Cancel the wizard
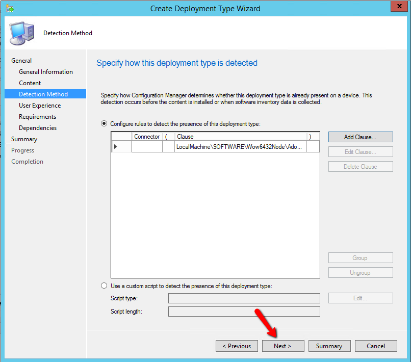 [376, 346]
